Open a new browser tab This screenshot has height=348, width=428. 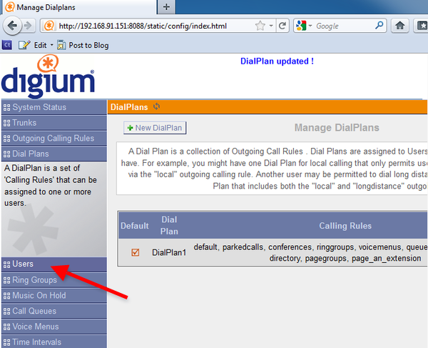coord(166,7)
